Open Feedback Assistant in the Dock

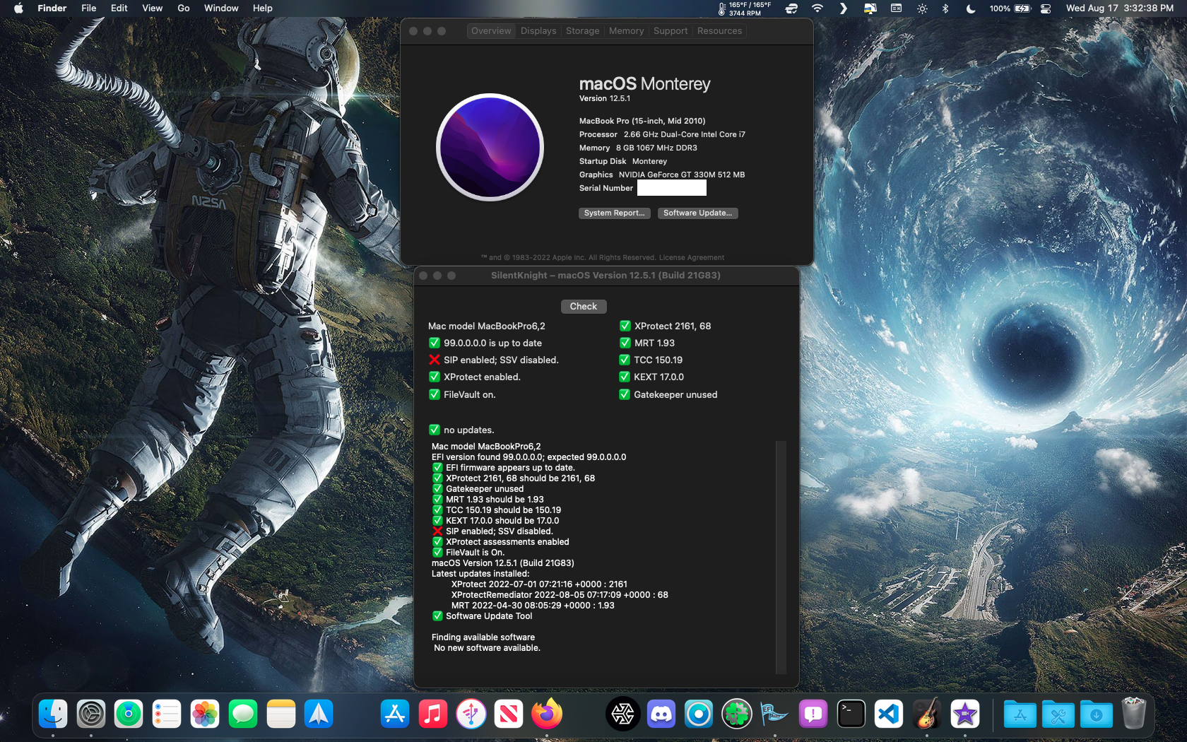click(x=813, y=714)
